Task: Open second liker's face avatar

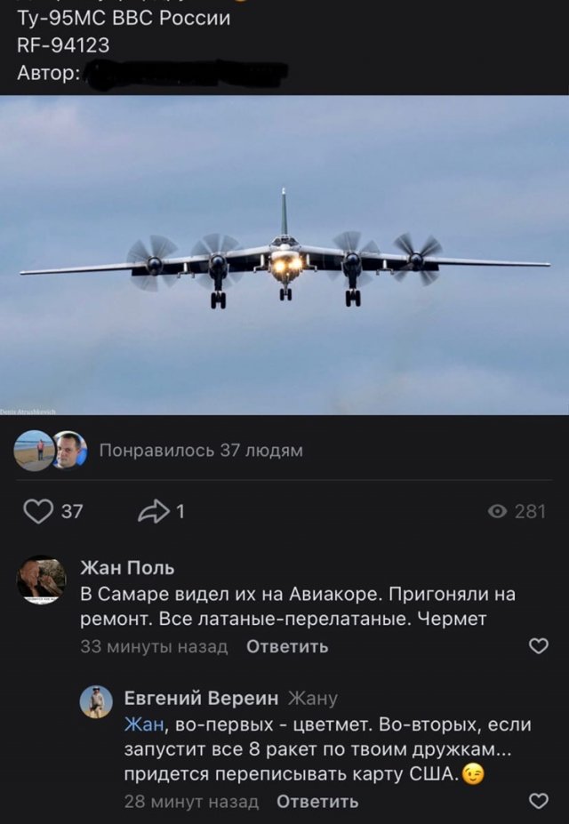Action: click(70, 451)
